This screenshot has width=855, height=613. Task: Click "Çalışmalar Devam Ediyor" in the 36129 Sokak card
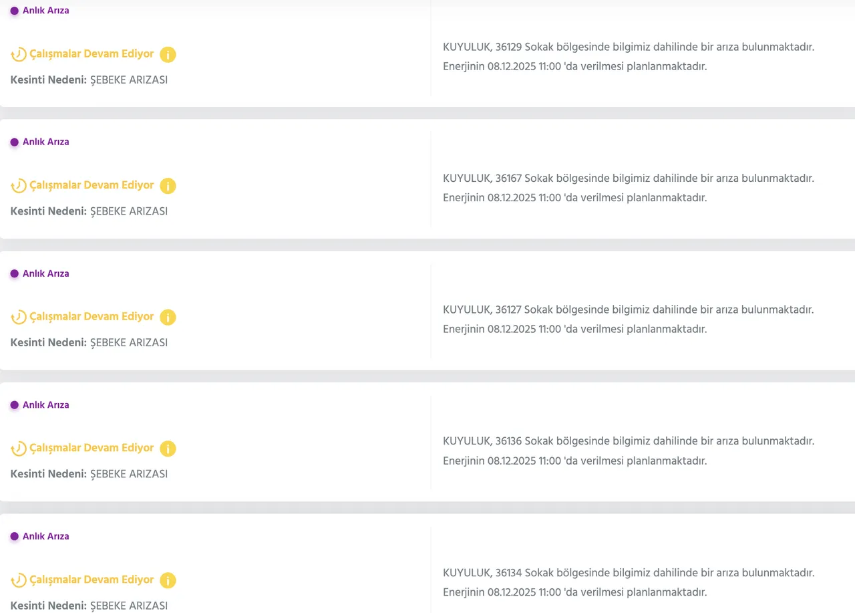[x=92, y=54]
